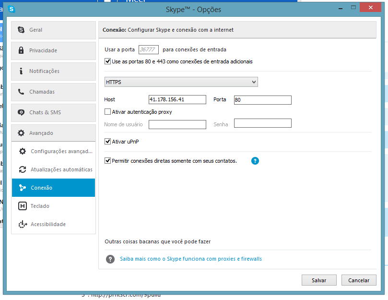Click the Teclado keyboard icon
The width and height of the screenshot is (388, 300).
tap(23, 206)
